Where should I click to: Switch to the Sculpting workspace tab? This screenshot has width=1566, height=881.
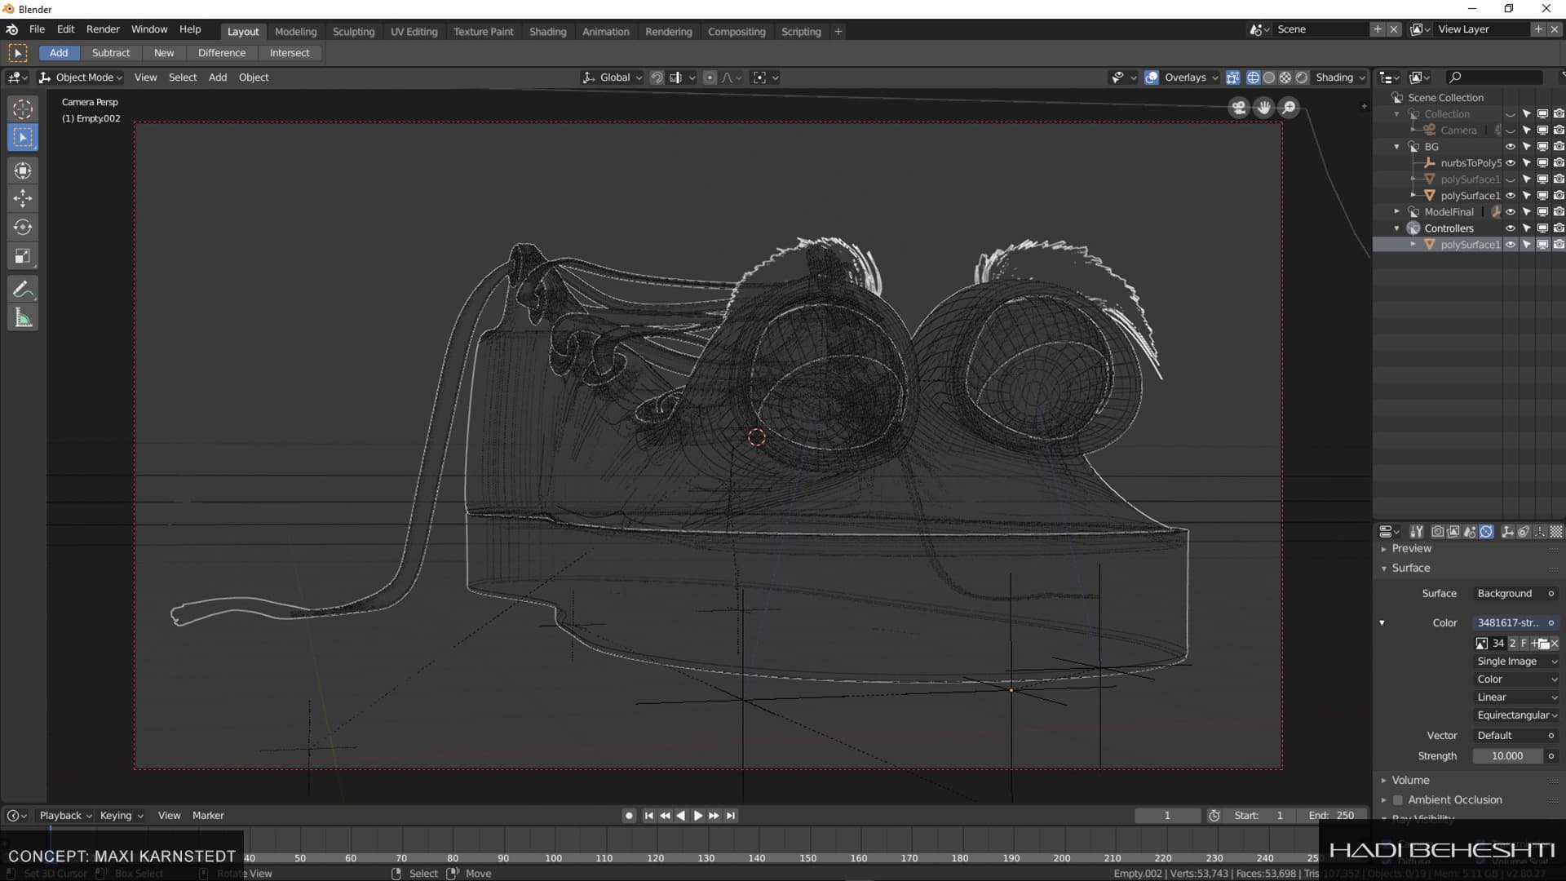[353, 32]
